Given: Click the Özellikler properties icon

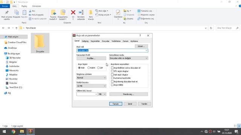Looking at the screenshot, I should (118, 12).
